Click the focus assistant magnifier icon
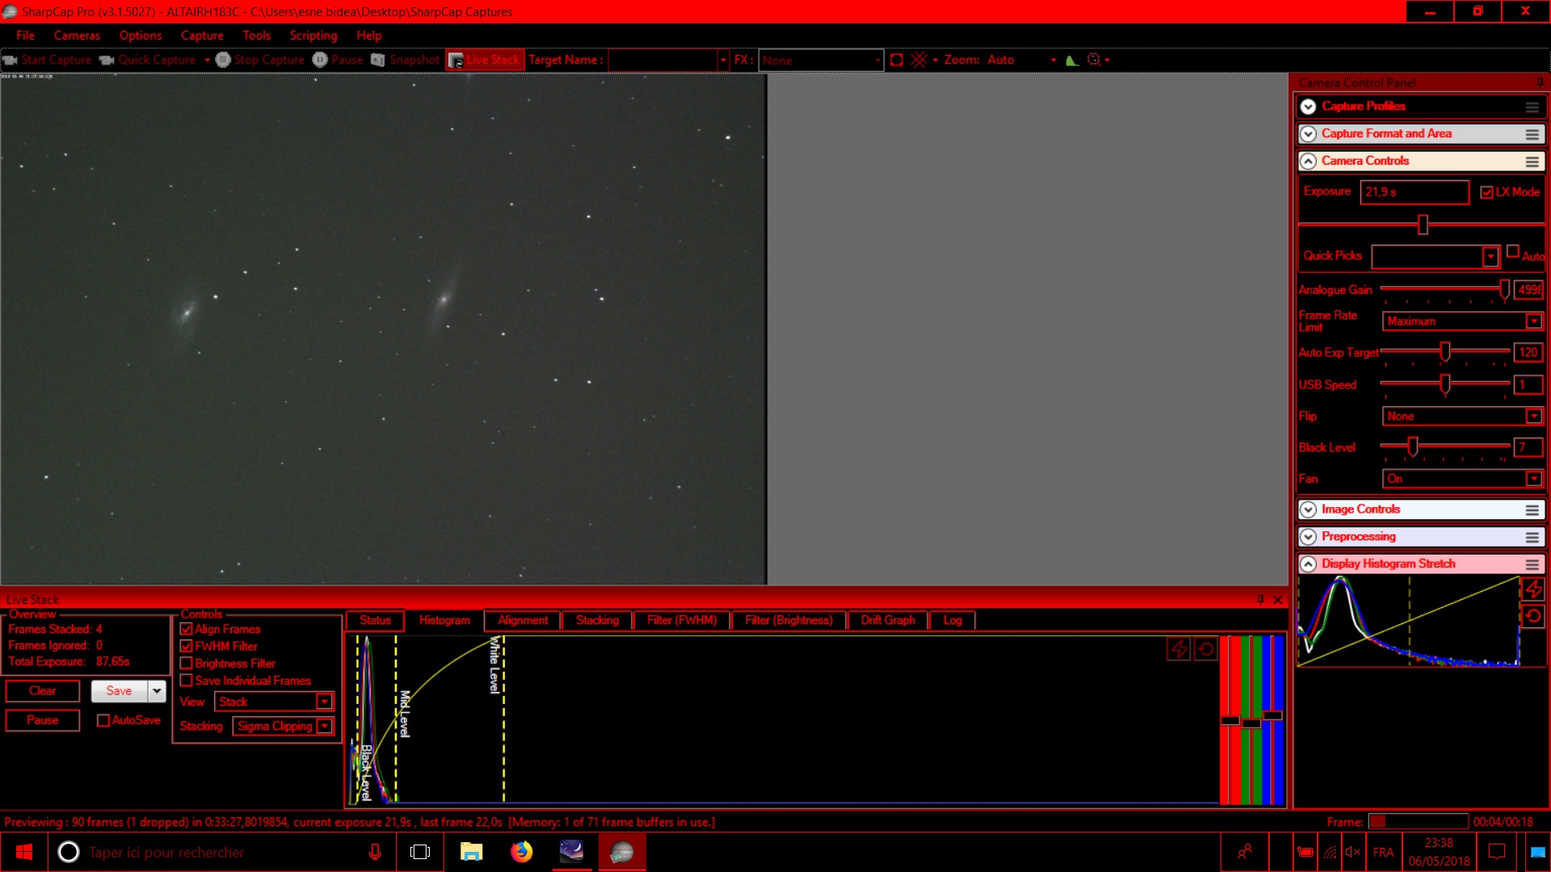Image resolution: width=1551 pixels, height=872 pixels. tap(1095, 60)
